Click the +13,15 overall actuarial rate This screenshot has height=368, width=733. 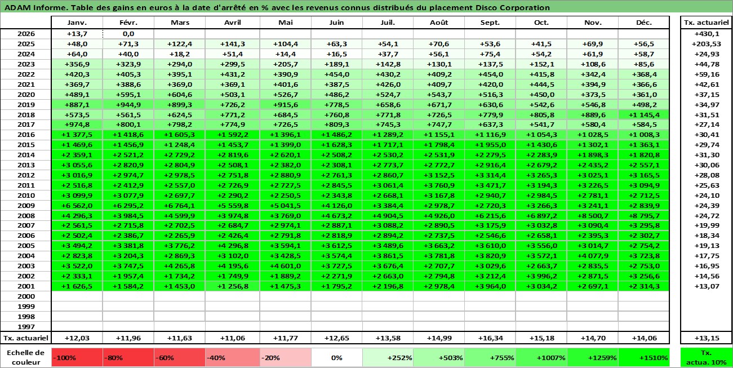tap(706, 338)
